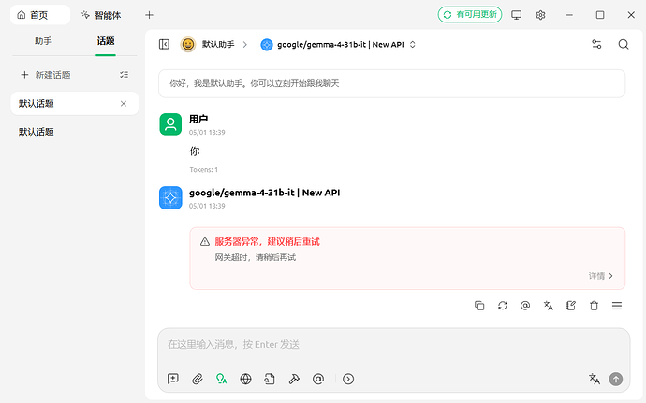Switch to the 话题 tab
The image size is (646, 403).
[106, 41]
